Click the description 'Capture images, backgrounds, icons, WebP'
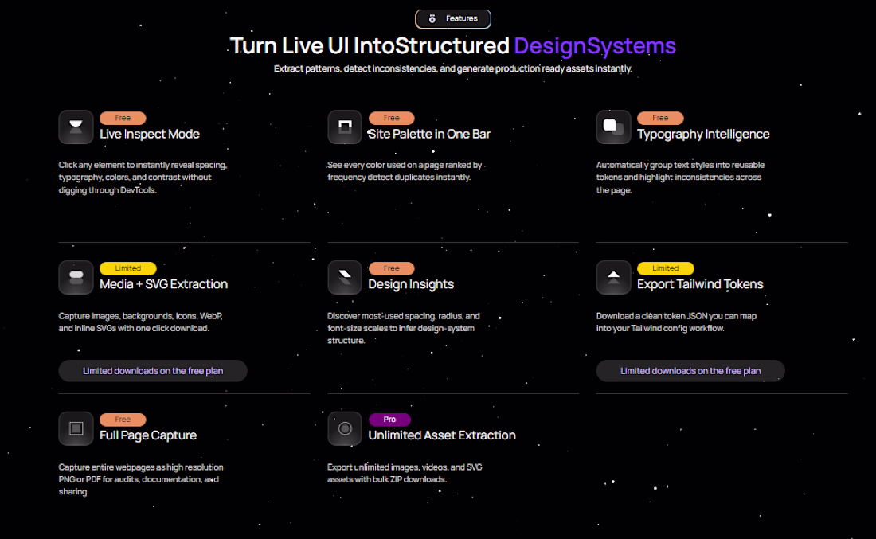This screenshot has height=539, width=876. (x=141, y=322)
